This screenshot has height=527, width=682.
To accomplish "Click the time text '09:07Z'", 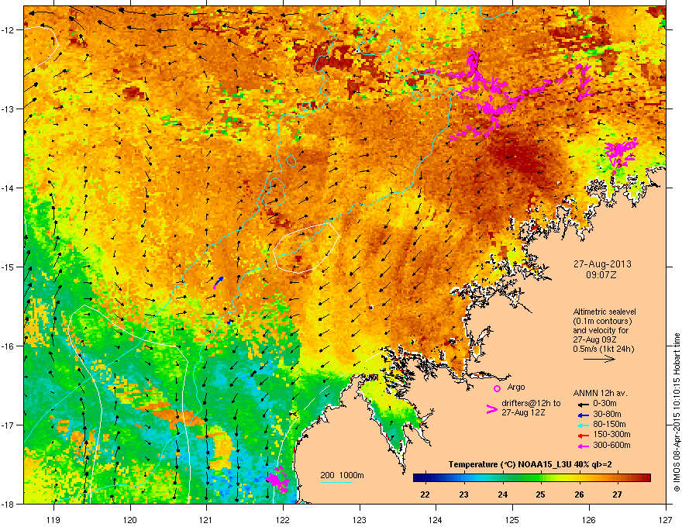I will 601,275.
